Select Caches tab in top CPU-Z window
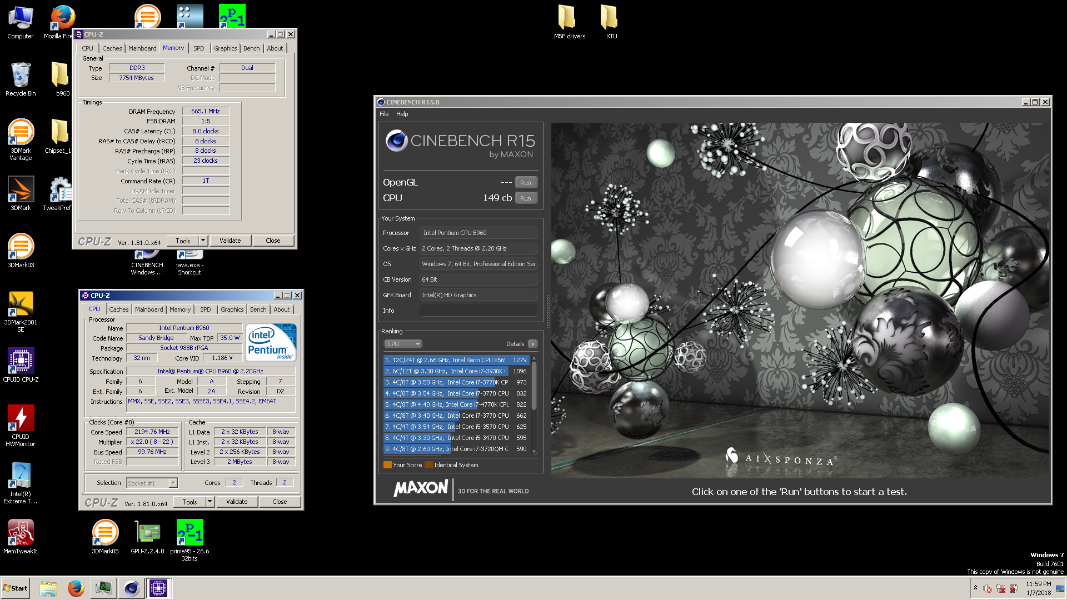This screenshot has height=600, width=1067. [x=112, y=48]
